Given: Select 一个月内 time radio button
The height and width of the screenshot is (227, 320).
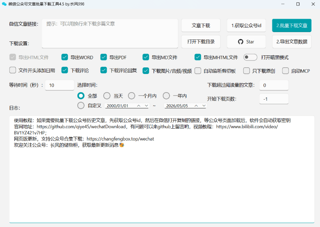Looking at the screenshot, I should coord(132,96).
